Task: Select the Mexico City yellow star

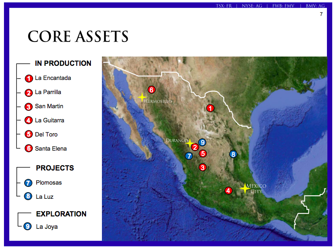Action: 244,188
